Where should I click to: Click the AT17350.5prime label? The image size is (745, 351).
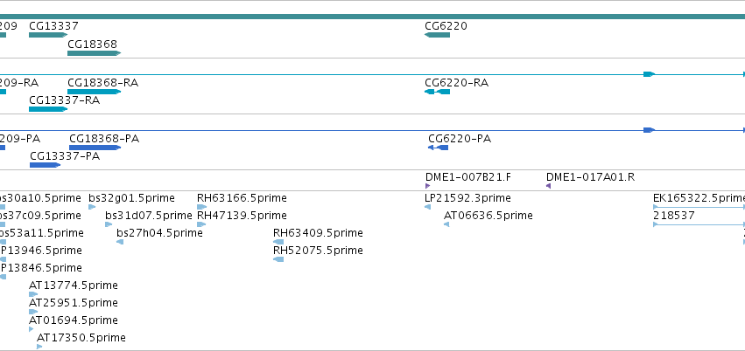[81, 338]
